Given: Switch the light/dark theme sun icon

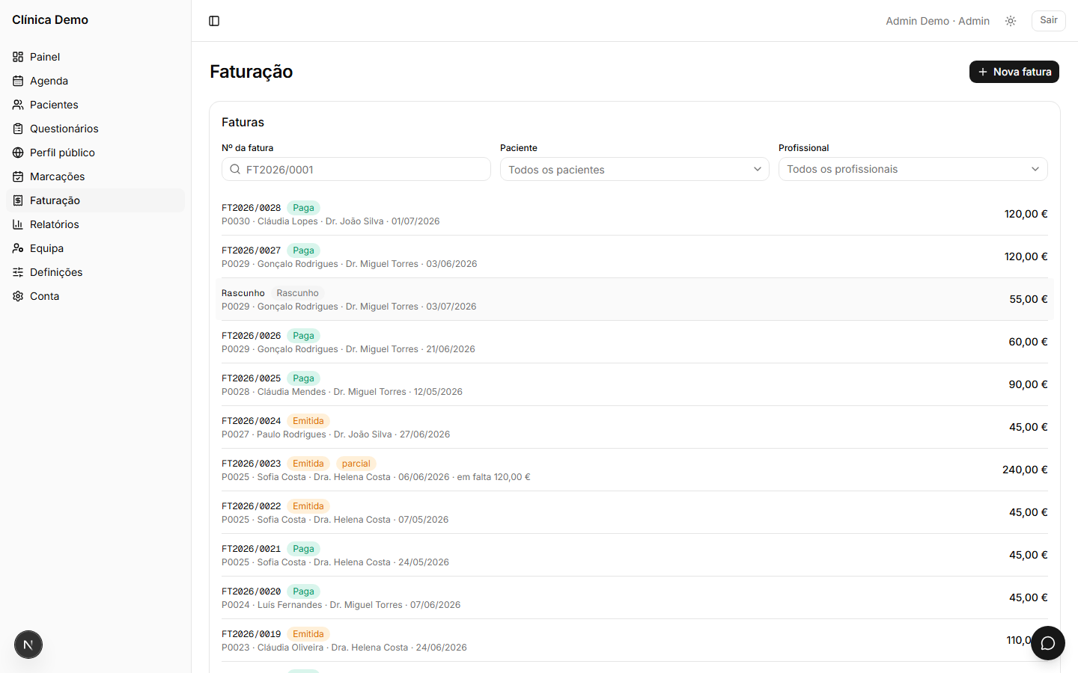Looking at the screenshot, I should (1011, 21).
